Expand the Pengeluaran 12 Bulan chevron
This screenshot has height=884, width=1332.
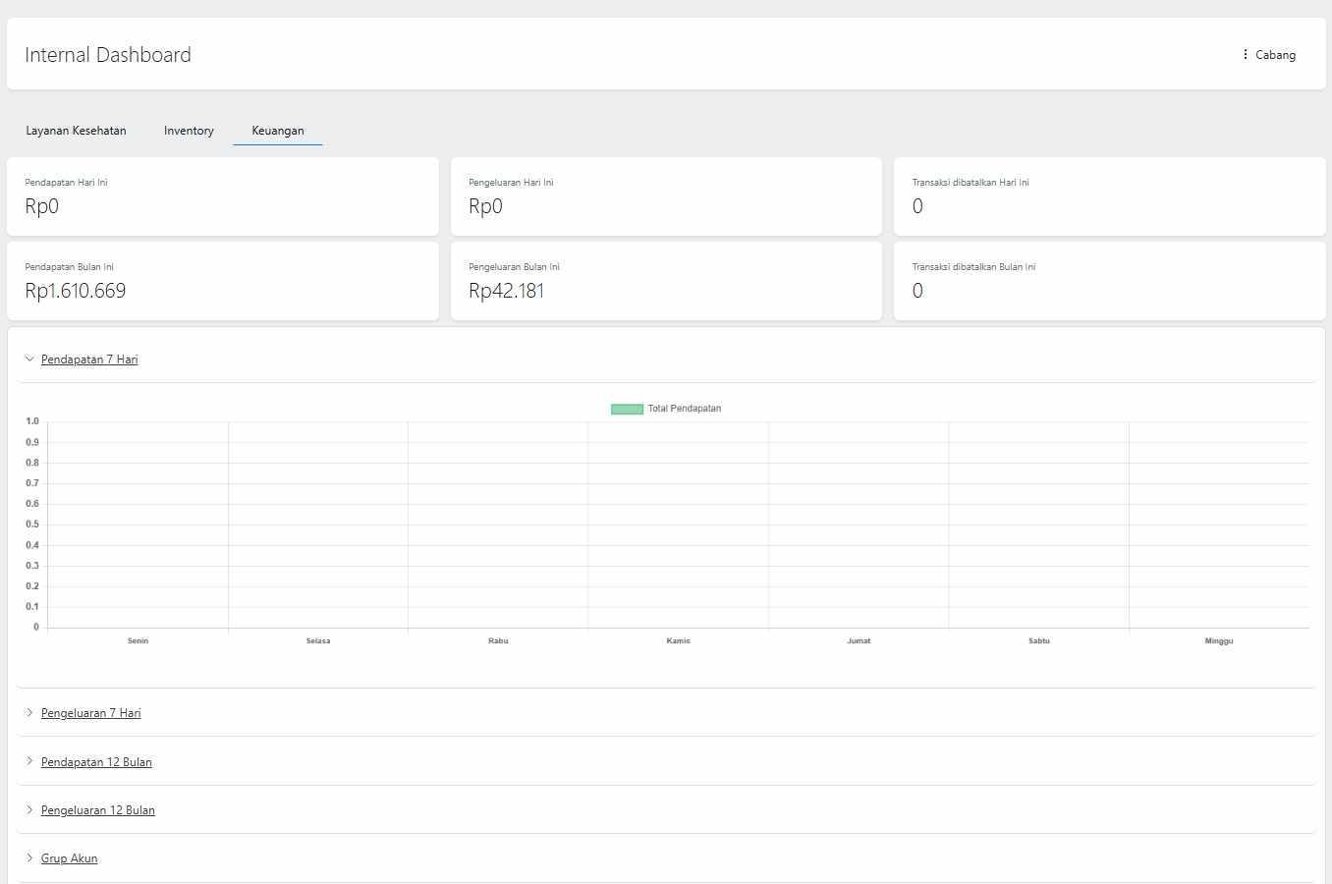[29, 810]
